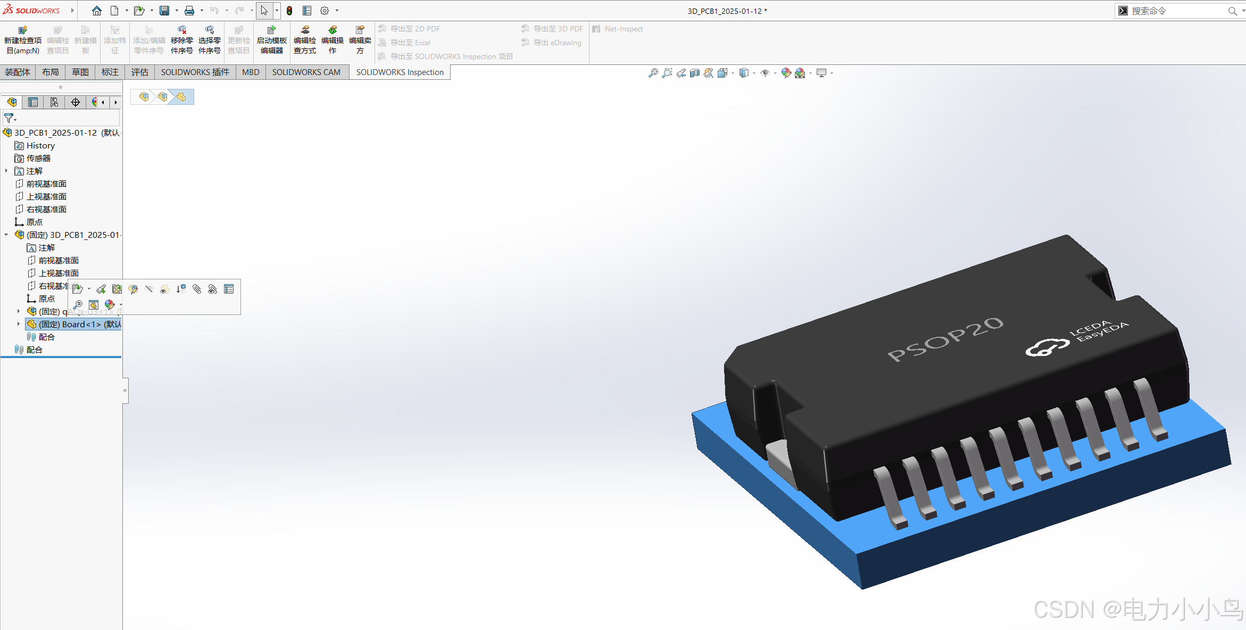Open a file using the Open folder icon
The width and height of the screenshot is (1246, 630).
click(x=139, y=11)
